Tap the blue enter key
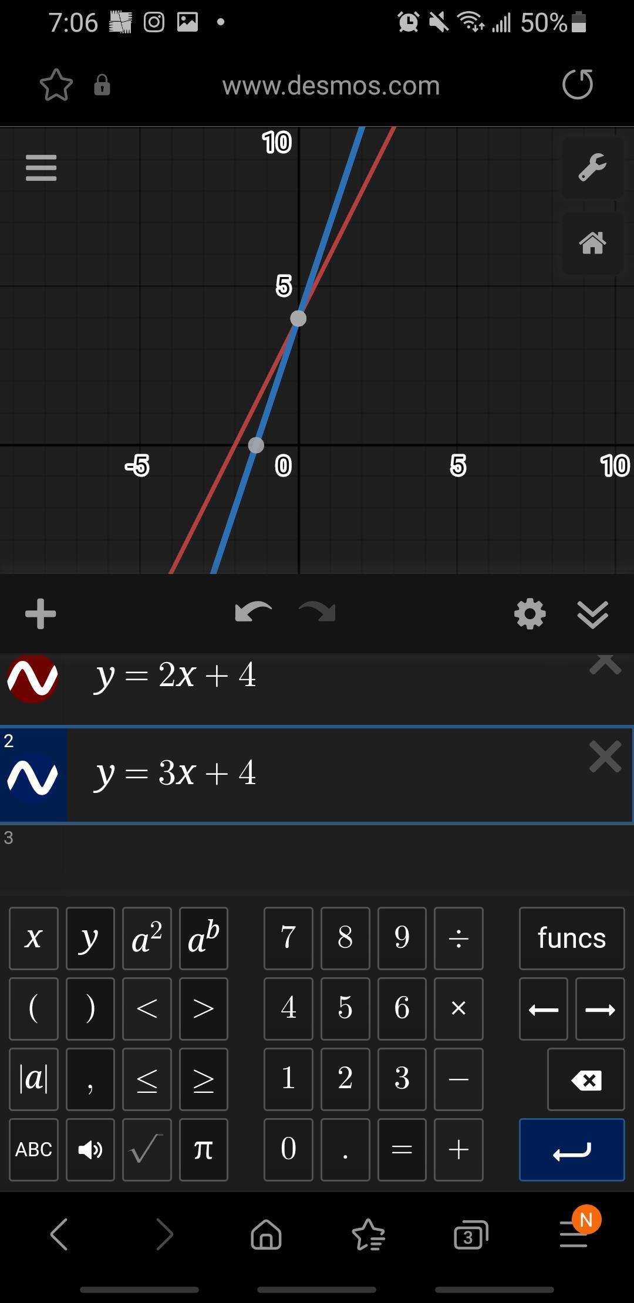Image resolution: width=634 pixels, height=1303 pixels. pos(571,1149)
